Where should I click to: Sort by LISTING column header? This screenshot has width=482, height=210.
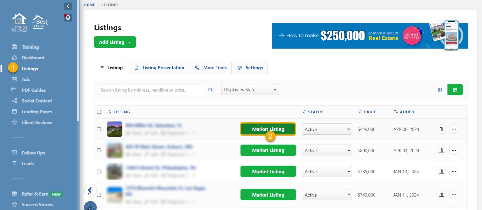pyautogui.click(x=119, y=112)
